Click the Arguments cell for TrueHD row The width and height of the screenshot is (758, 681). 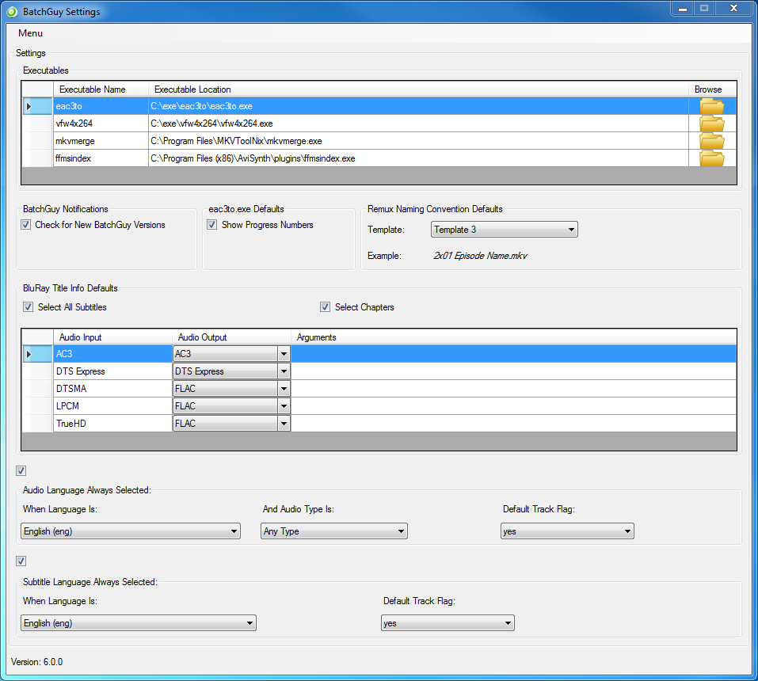pyautogui.click(x=514, y=424)
